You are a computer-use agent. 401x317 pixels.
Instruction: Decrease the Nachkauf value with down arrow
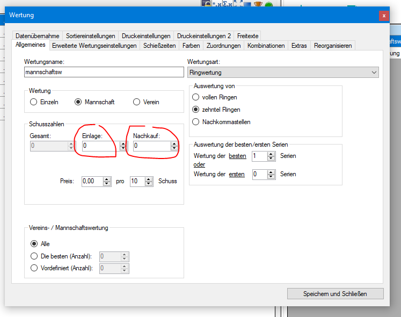pos(173,148)
